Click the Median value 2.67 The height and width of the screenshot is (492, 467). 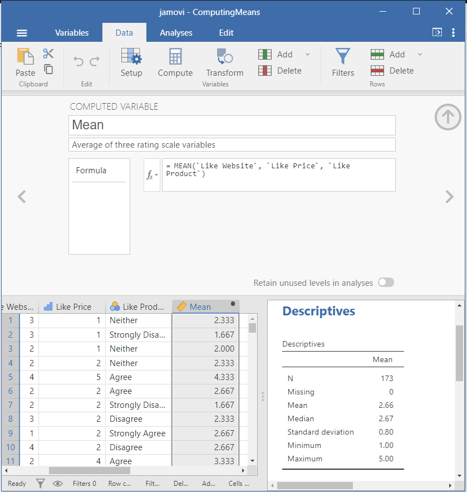coord(386,418)
